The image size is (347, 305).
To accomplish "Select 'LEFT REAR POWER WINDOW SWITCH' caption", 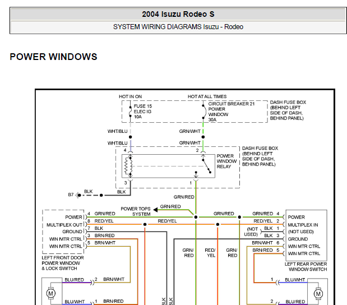I will tap(306, 267).
